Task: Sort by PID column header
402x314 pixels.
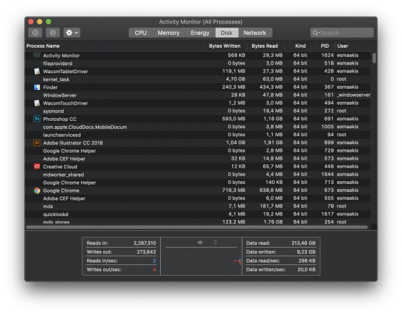Action: 325,46
